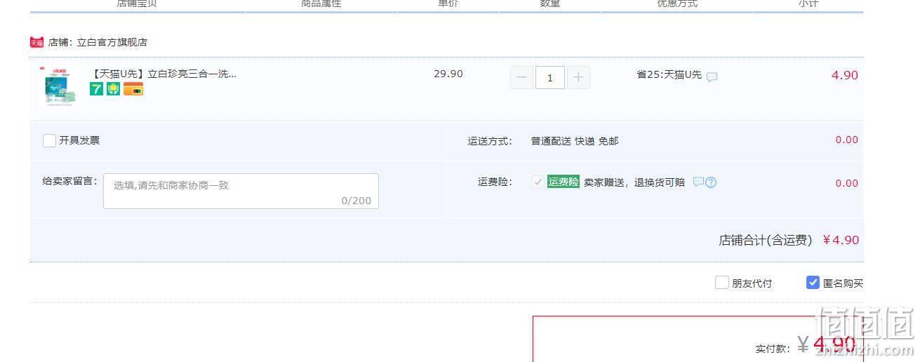Toggle the 运费险 checkbox
The width and height of the screenshot is (920, 362).
pyautogui.click(x=538, y=182)
